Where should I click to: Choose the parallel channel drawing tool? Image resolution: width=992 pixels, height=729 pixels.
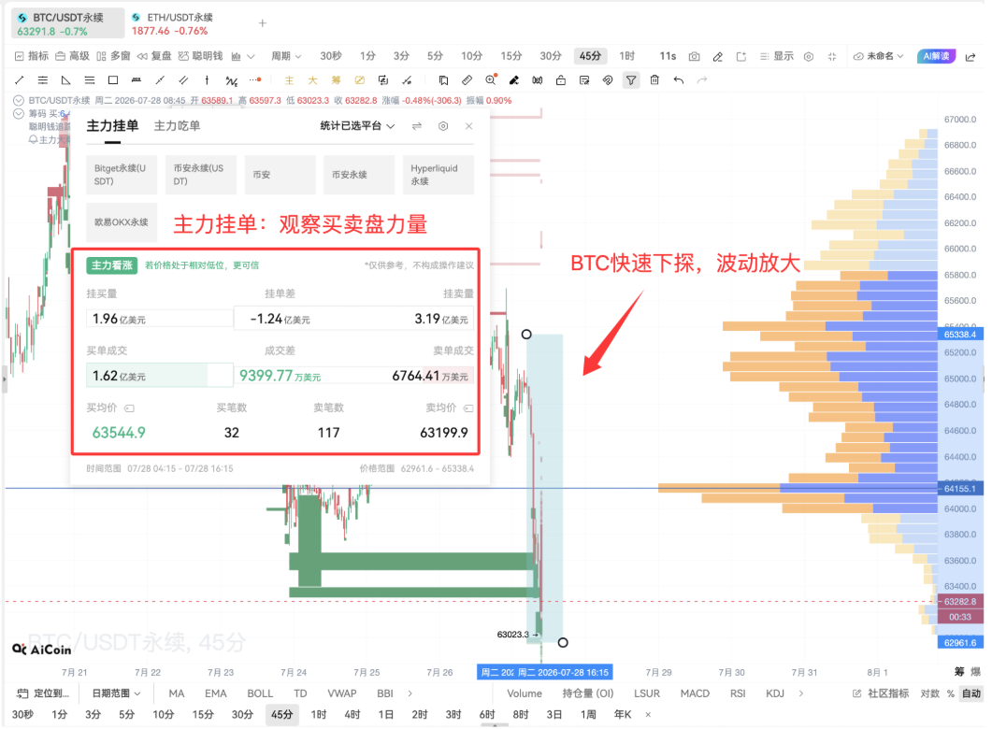[183, 80]
